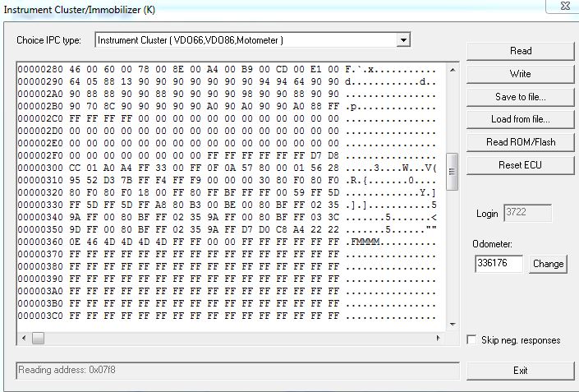Click the vertical scrollbar thumb
This screenshot has width=579, height=392.
click(452, 165)
